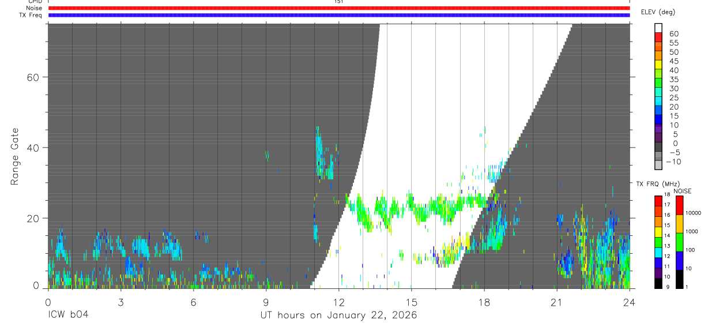Click the '9' tick on UT hours axis
The image size is (708, 327).
[x=266, y=303]
